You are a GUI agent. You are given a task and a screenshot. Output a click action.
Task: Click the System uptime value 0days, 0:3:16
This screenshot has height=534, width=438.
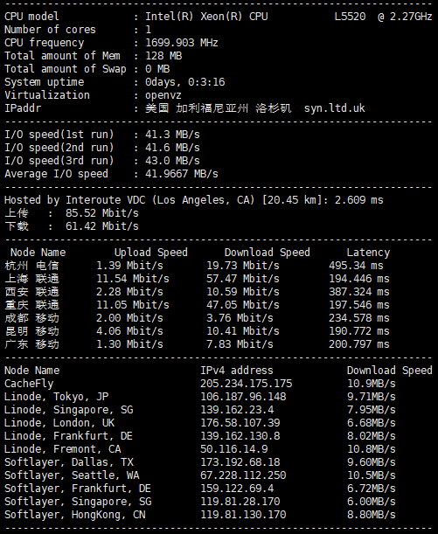185,82
